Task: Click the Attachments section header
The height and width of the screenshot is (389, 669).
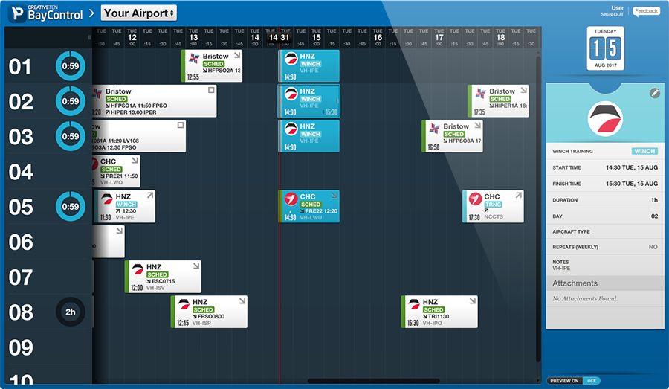Action: pyautogui.click(x=605, y=283)
